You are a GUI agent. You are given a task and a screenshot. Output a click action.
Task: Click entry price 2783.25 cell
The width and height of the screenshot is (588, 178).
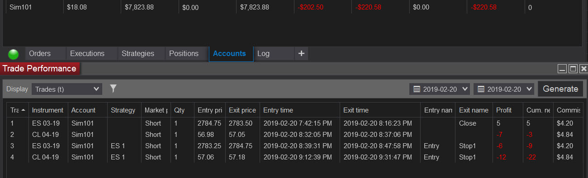[209, 145]
